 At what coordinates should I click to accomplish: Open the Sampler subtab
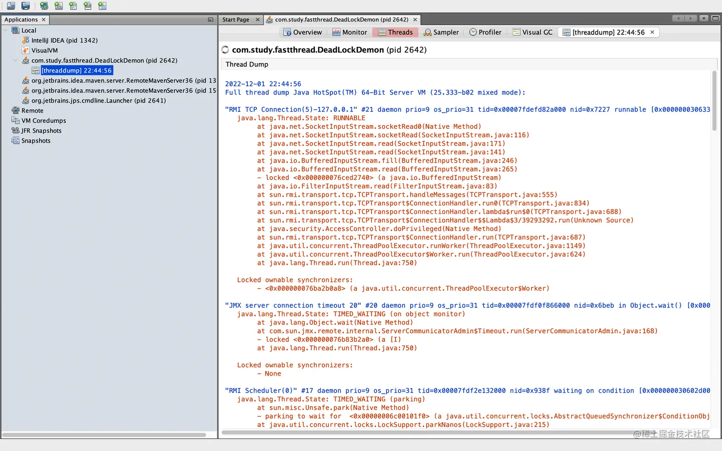pos(441,32)
